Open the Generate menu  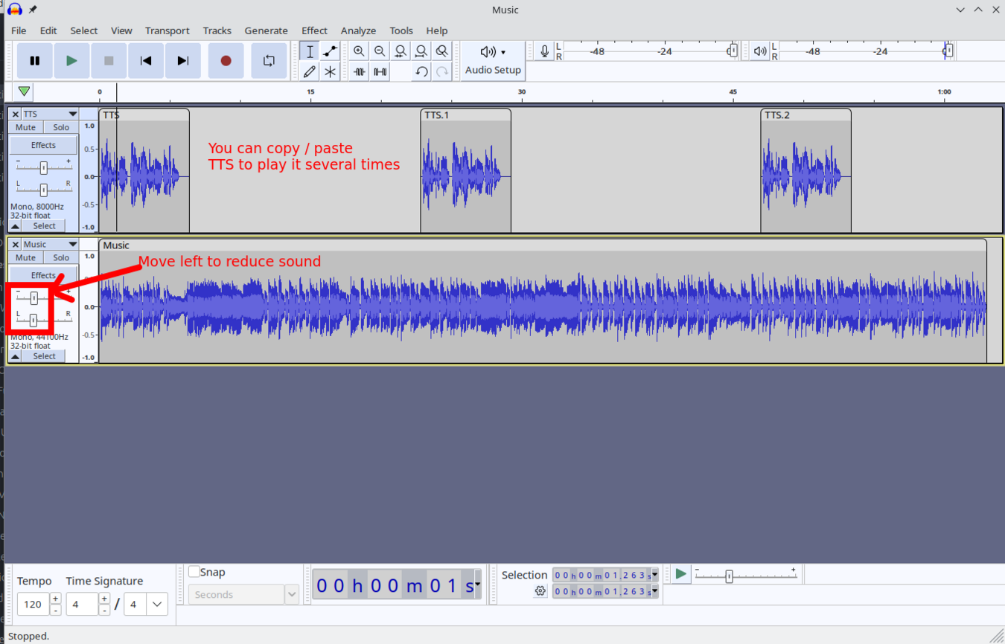click(x=266, y=30)
